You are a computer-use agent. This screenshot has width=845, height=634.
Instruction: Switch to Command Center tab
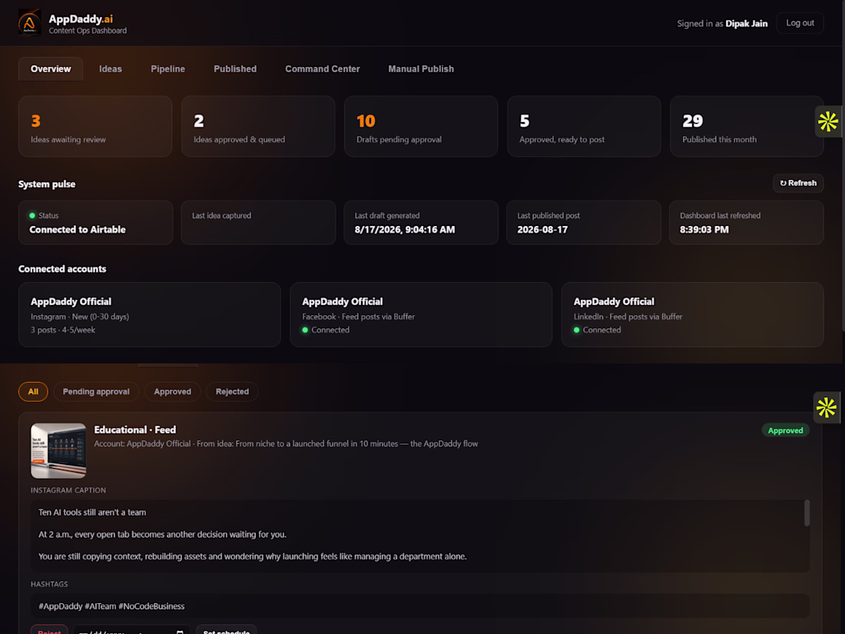pyautogui.click(x=323, y=69)
